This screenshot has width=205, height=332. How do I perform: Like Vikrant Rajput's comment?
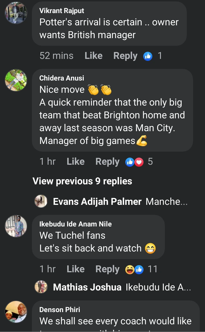click(93, 56)
